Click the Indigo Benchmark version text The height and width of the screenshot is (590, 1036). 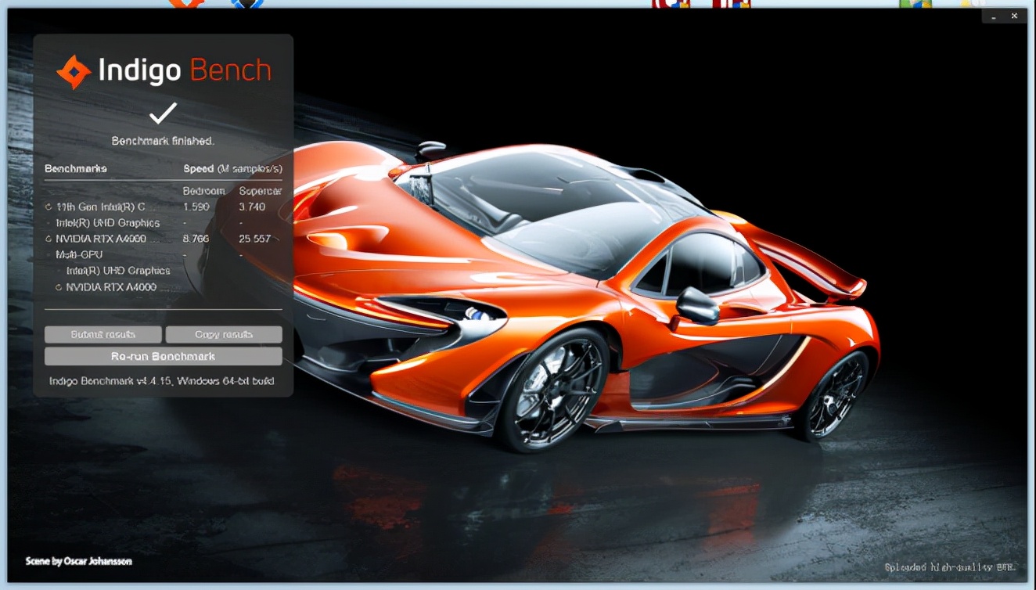[161, 381]
